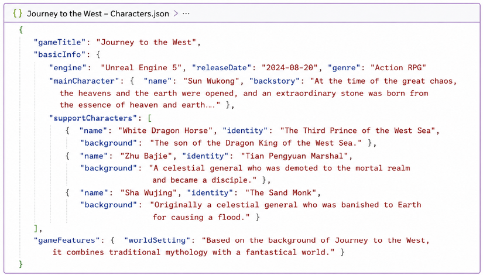Select "The Third Prince of the West Sea"
This screenshot has height=275, width=483.
pos(357,130)
